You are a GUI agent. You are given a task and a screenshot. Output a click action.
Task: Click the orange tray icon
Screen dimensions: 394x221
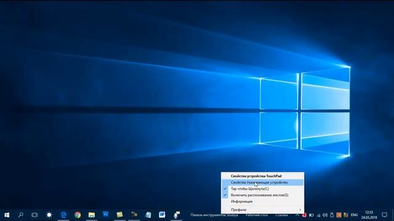coord(339,215)
